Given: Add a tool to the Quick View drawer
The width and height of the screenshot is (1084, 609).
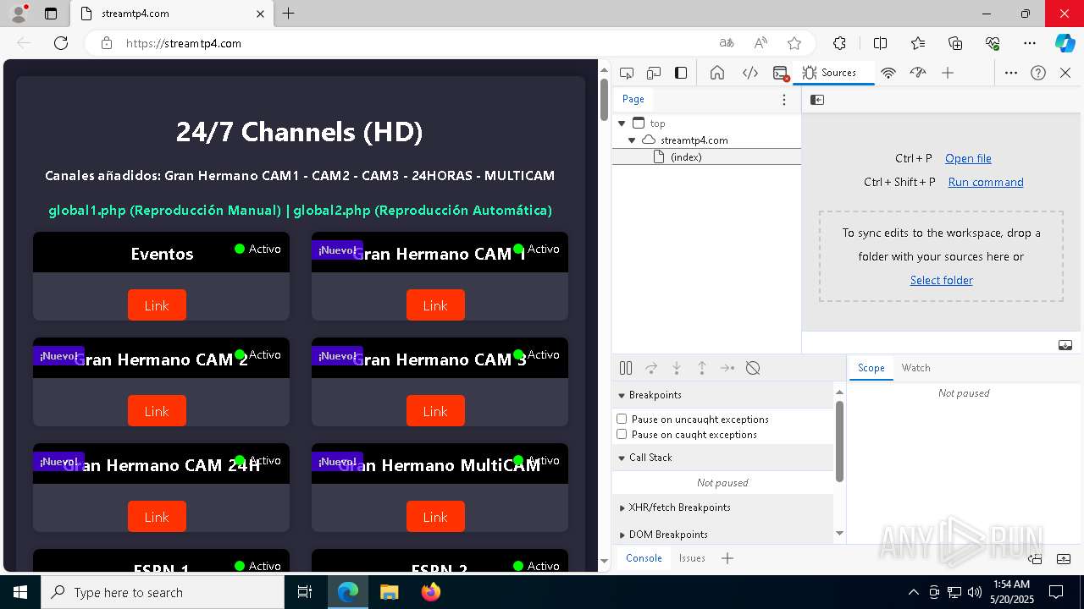Looking at the screenshot, I should point(727,558).
